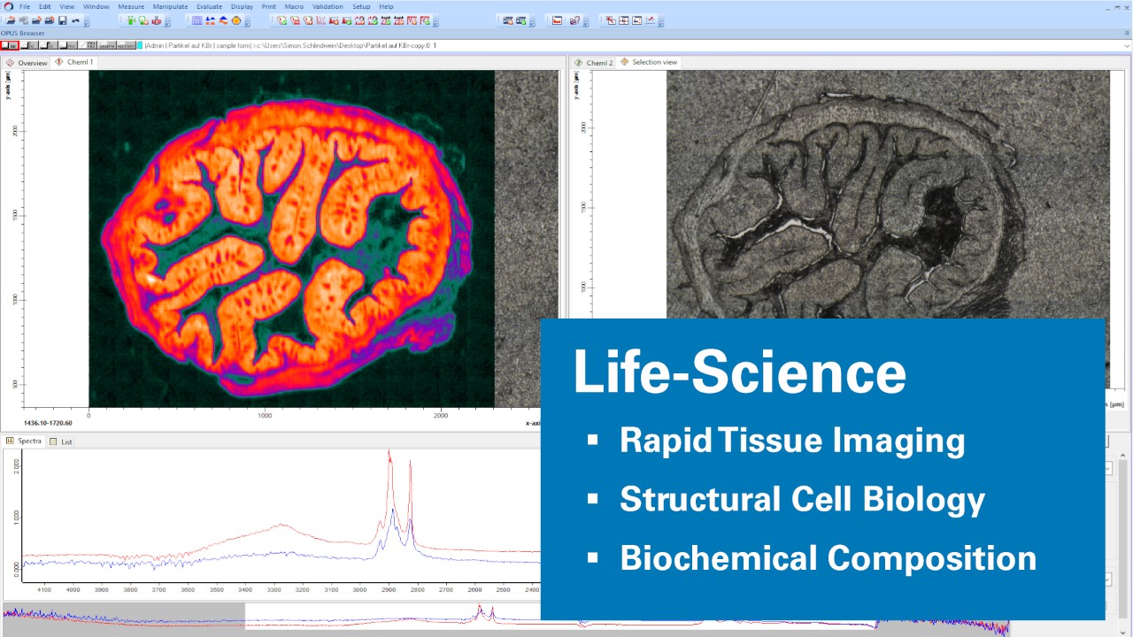Switch to the Spectra tab

[x=25, y=441]
